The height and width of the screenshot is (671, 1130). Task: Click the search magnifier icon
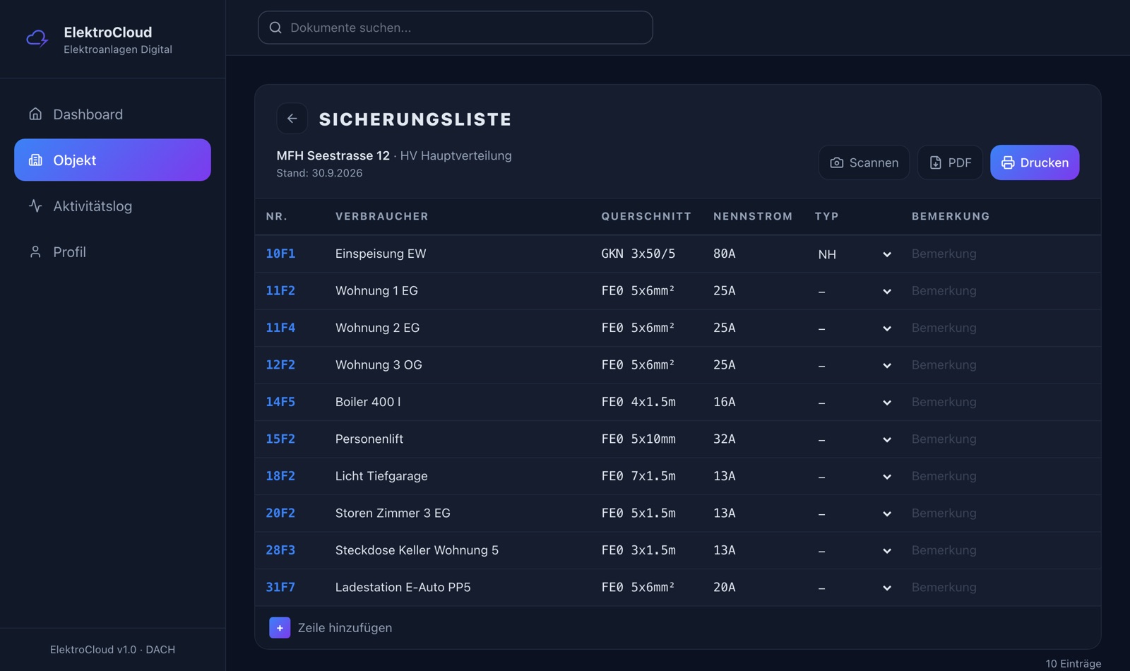(x=275, y=28)
